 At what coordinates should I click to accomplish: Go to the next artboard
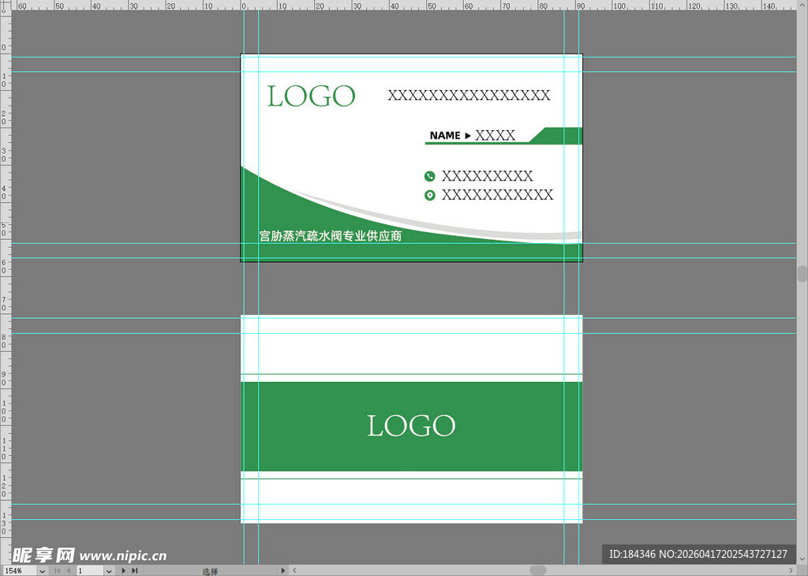124,570
